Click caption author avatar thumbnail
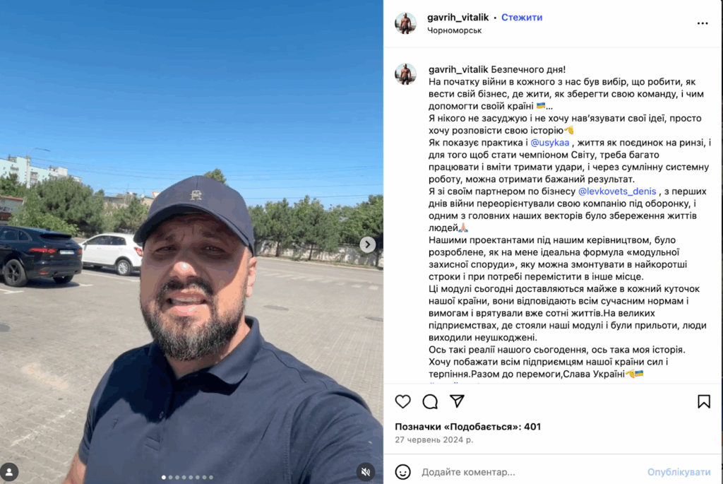723x484 pixels. [405, 73]
